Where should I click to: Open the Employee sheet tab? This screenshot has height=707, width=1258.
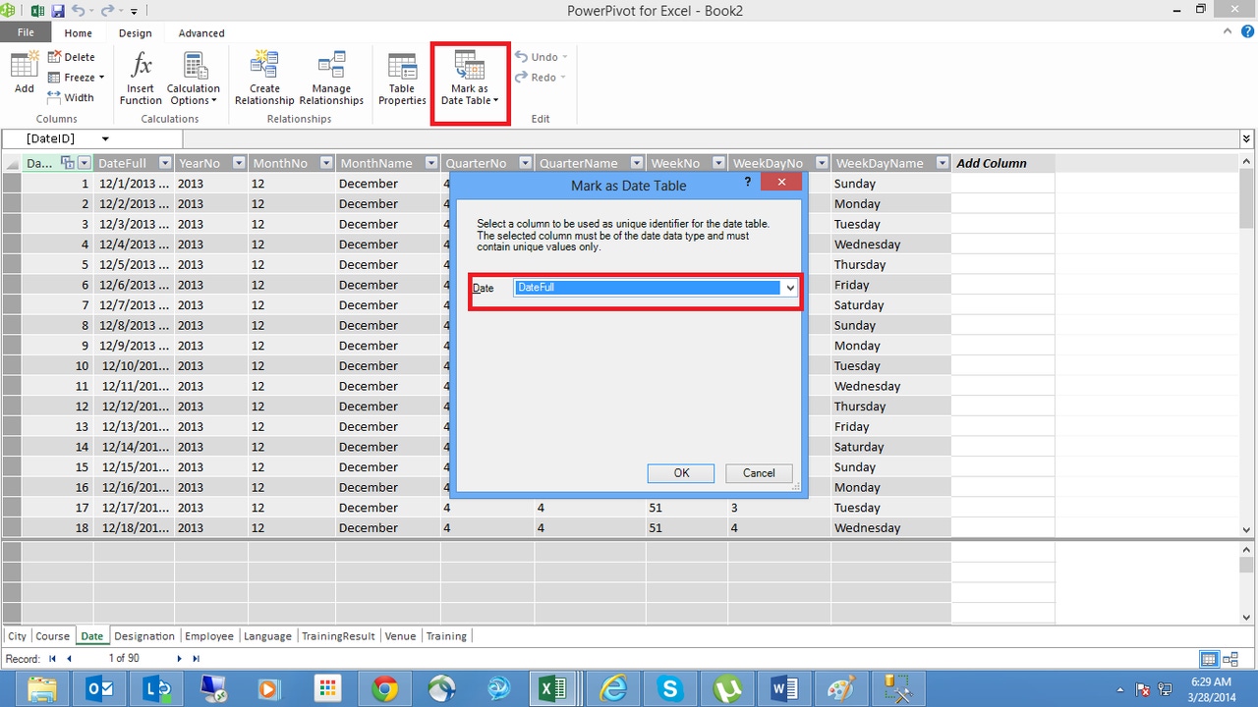(x=208, y=635)
